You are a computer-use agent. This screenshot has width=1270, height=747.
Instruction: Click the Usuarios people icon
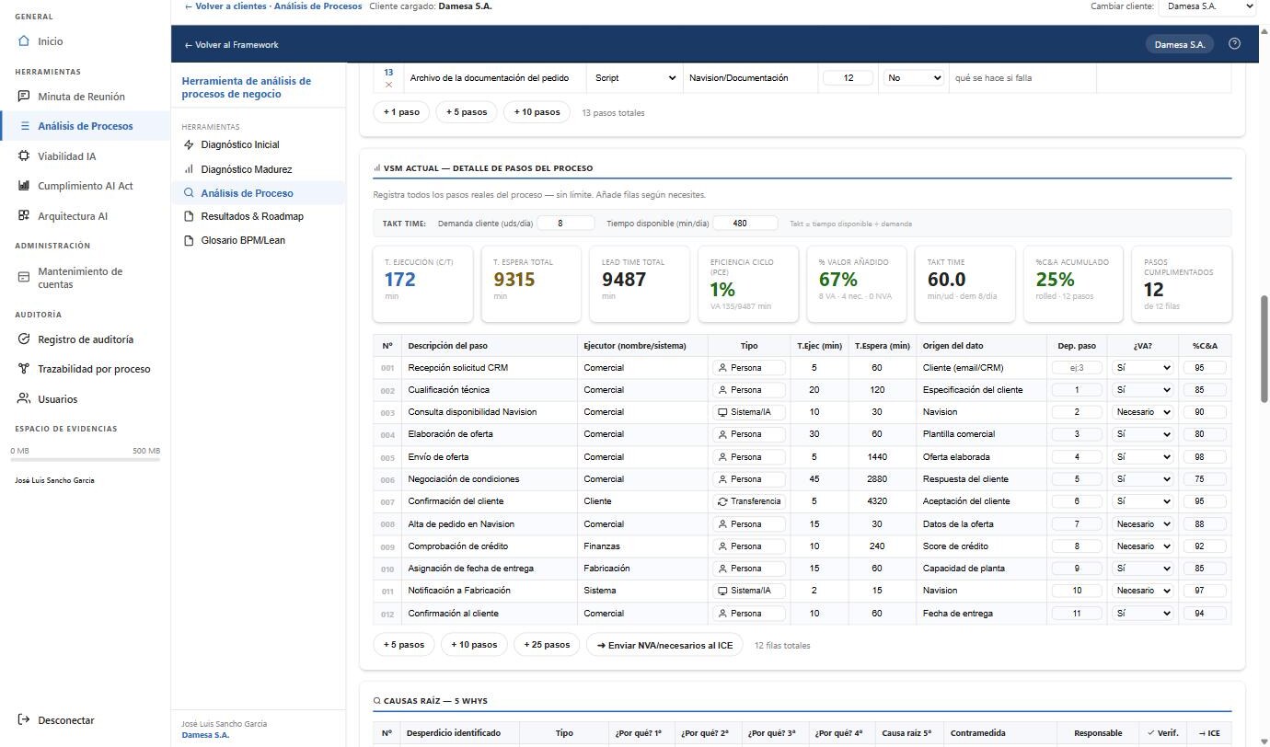tap(24, 399)
